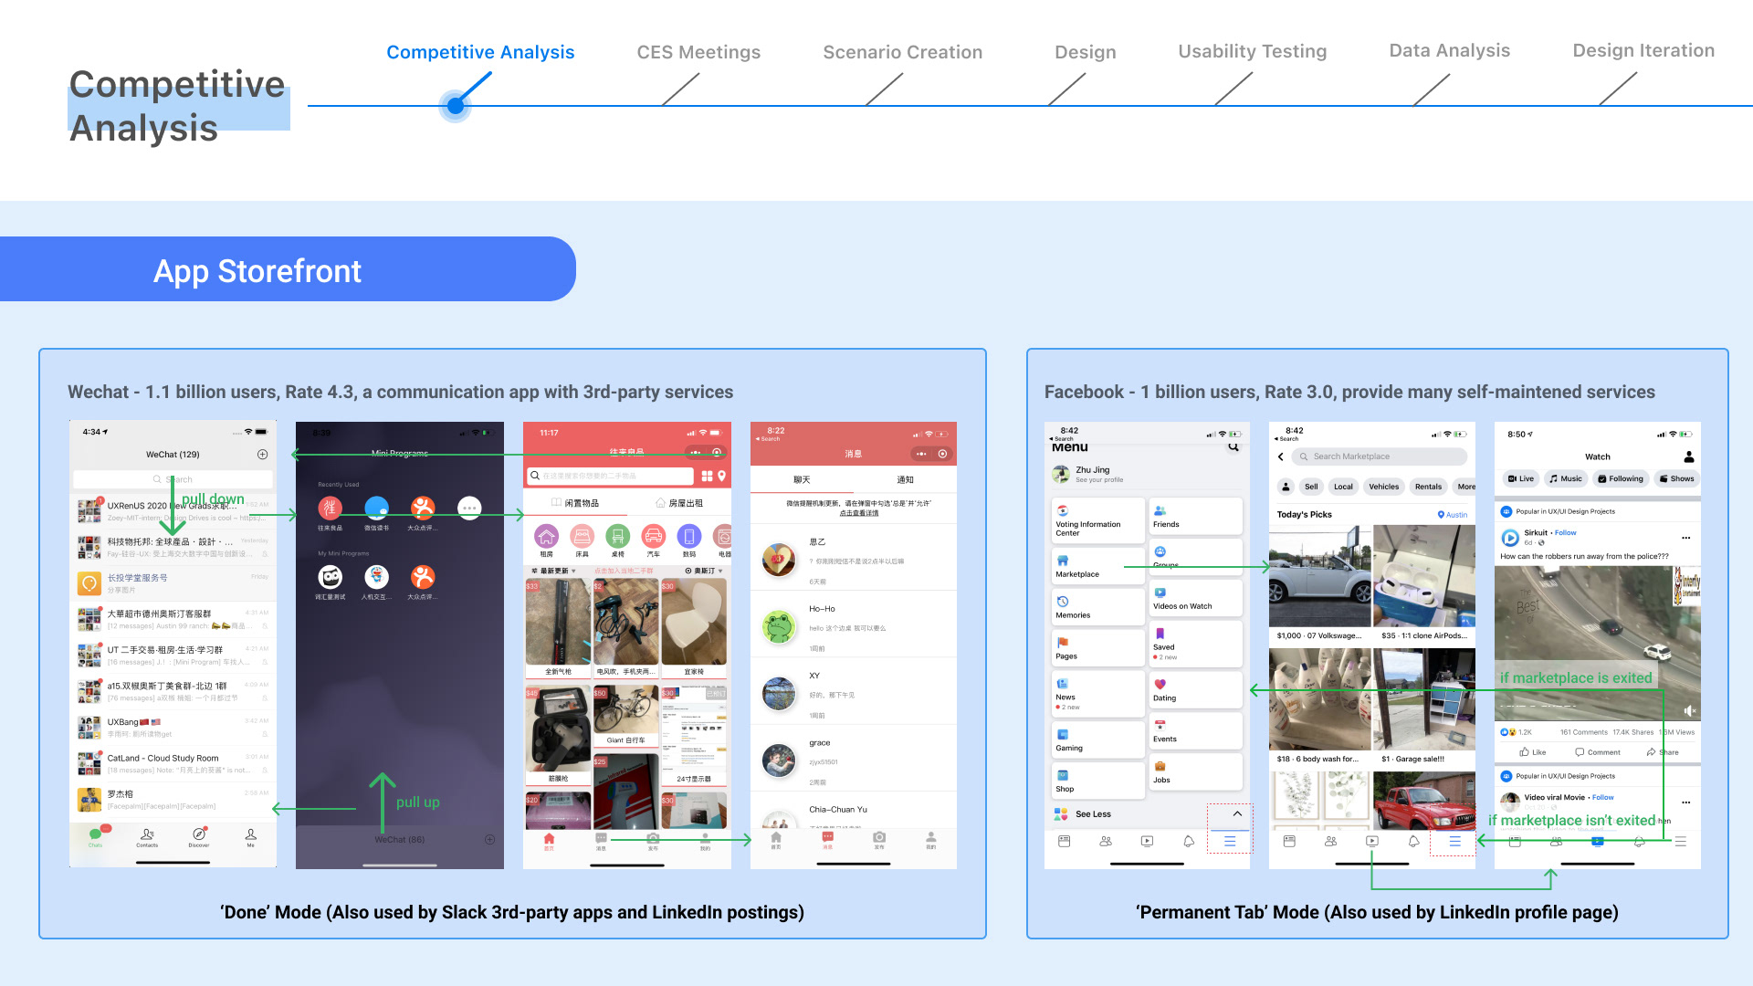Select the purple 租房 house category icon
Image resolution: width=1753 pixels, height=986 pixels.
(x=546, y=537)
